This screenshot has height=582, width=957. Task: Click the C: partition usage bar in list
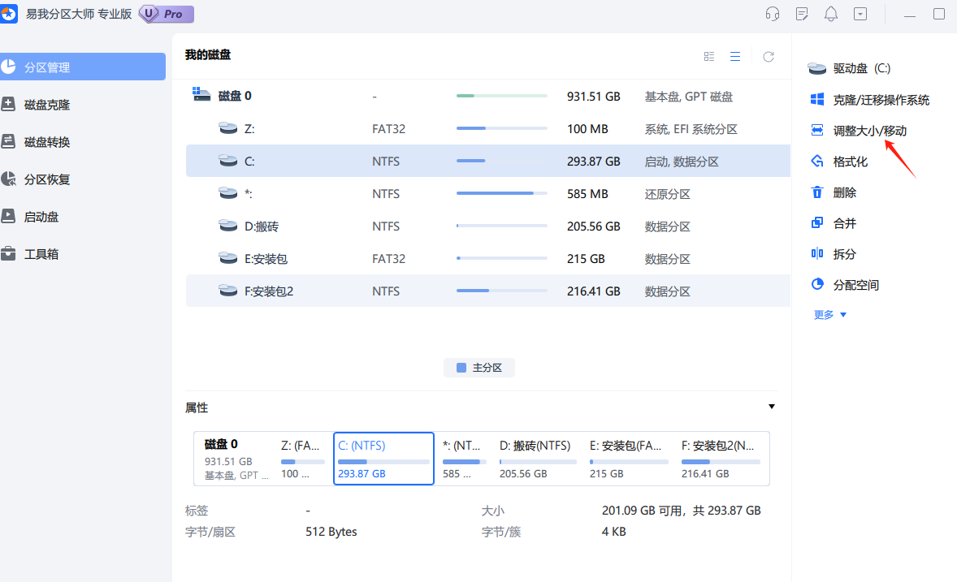tap(502, 161)
